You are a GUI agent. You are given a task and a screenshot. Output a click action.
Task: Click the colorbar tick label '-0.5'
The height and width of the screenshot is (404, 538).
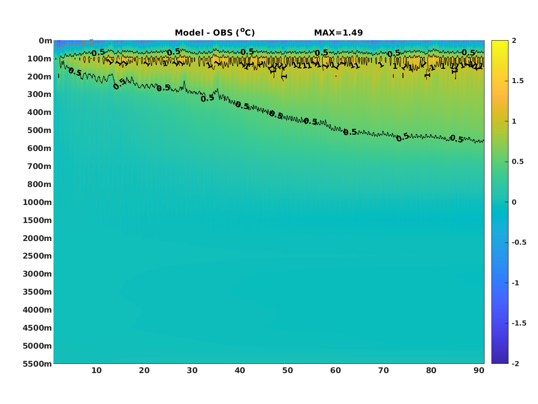click(519, 242)
